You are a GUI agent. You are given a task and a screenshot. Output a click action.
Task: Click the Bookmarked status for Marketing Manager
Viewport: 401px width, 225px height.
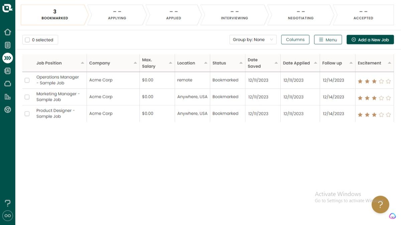coord(226,97)
